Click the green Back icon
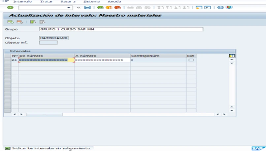The image size is (266, 151). click(100, 8)
